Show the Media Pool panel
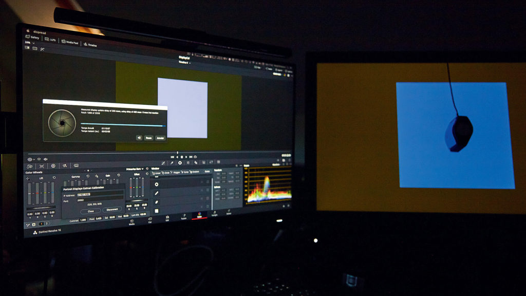Screen dimensions: 526x296 71,42
